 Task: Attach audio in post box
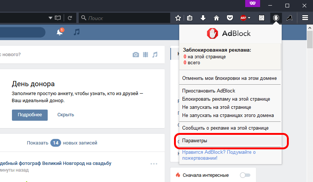tap(155, 55)
